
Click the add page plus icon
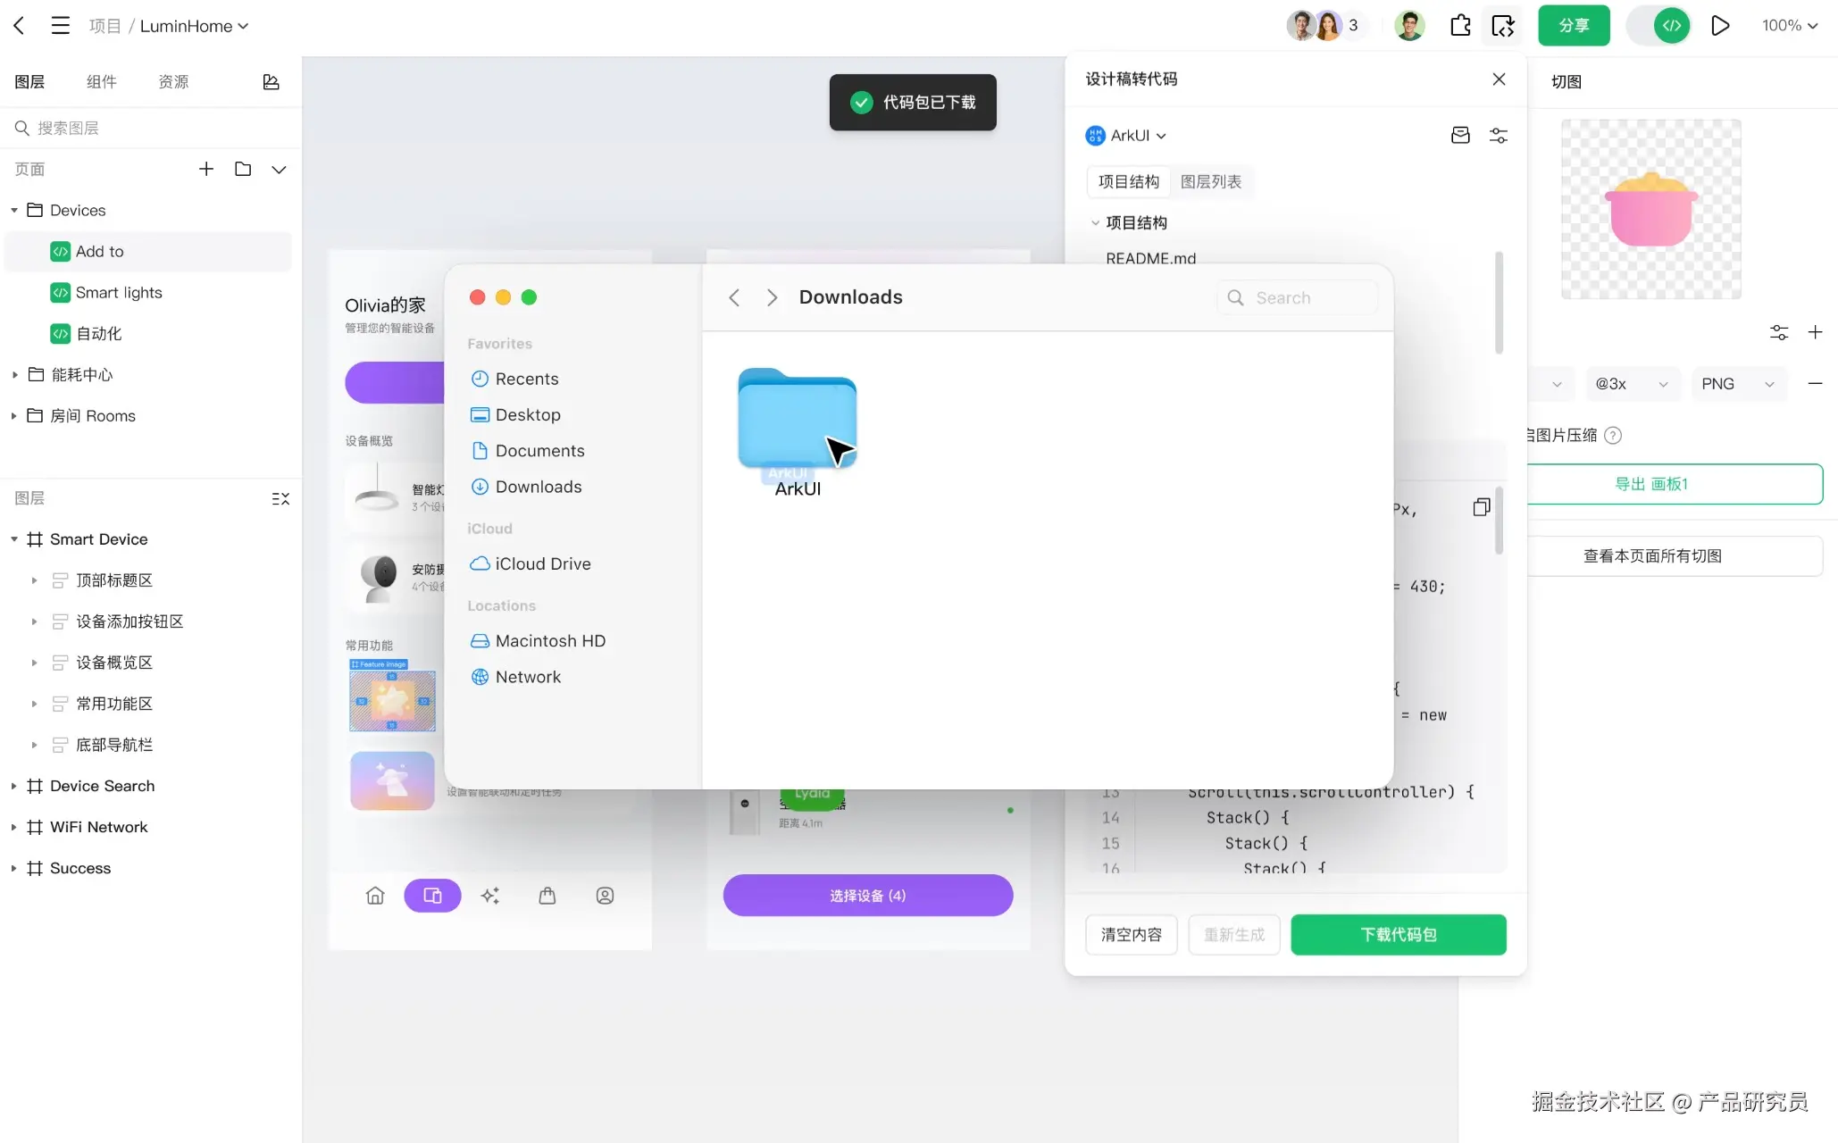[206, 169]
